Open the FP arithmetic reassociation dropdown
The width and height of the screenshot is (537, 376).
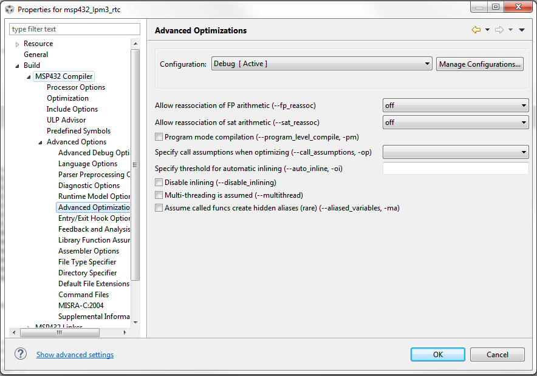pos(455,106)
